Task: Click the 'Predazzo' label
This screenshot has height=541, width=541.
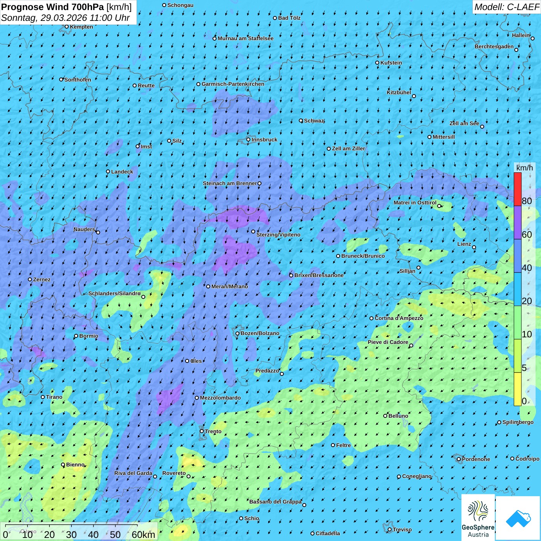Action: pos(267,371)
